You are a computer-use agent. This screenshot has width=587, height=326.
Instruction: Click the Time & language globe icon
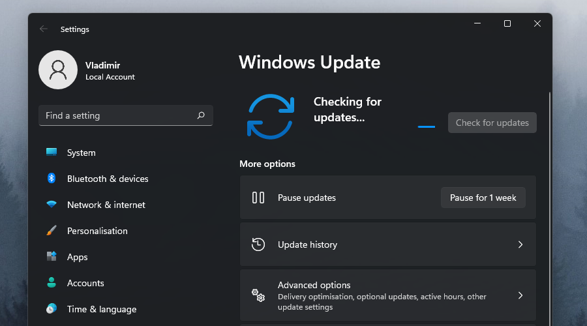52,309
